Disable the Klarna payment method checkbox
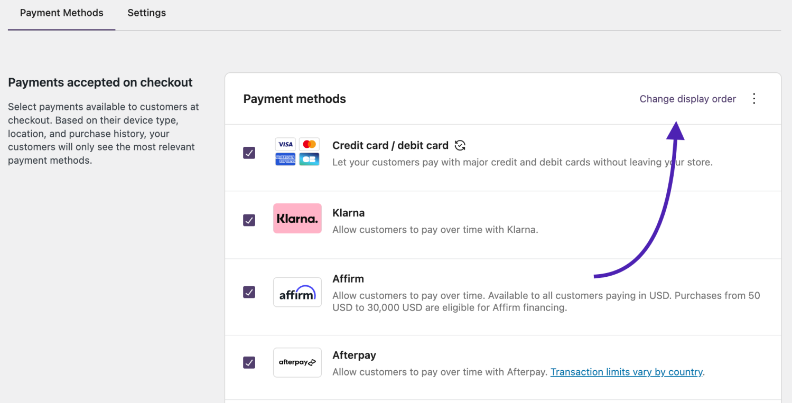Screen dimensions: 792x403 [249, 220]
